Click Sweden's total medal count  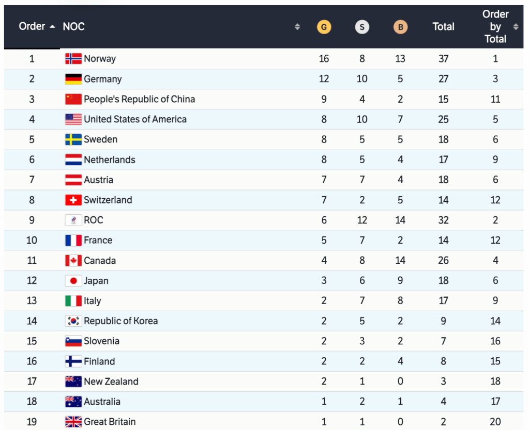click(x=443, y=139)
